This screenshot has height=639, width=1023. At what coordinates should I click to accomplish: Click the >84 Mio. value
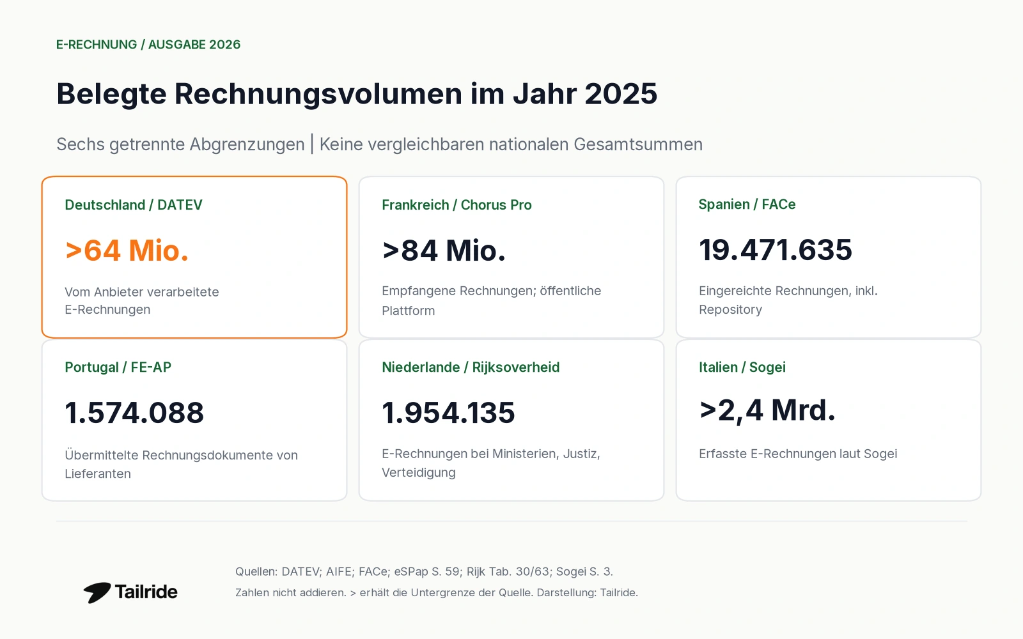pyautogui.click(x=444, y=250)
